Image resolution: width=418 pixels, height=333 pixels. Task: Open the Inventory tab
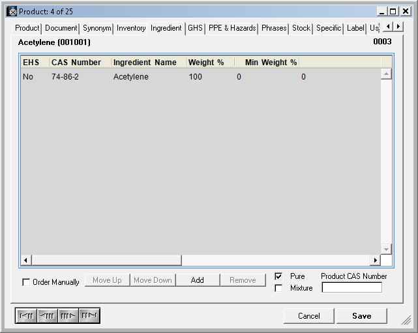pos(131,28)
